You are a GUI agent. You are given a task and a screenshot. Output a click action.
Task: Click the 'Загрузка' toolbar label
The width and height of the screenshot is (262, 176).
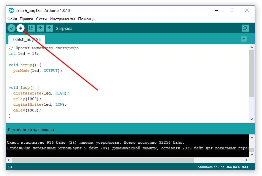pyautogui.click(x=64, y=29)
